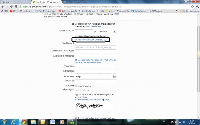The height and width of the screenshot is (125, 200).
Task: Open the windows live bookmark
Action: pyautogui.click(x=26, y=11)
